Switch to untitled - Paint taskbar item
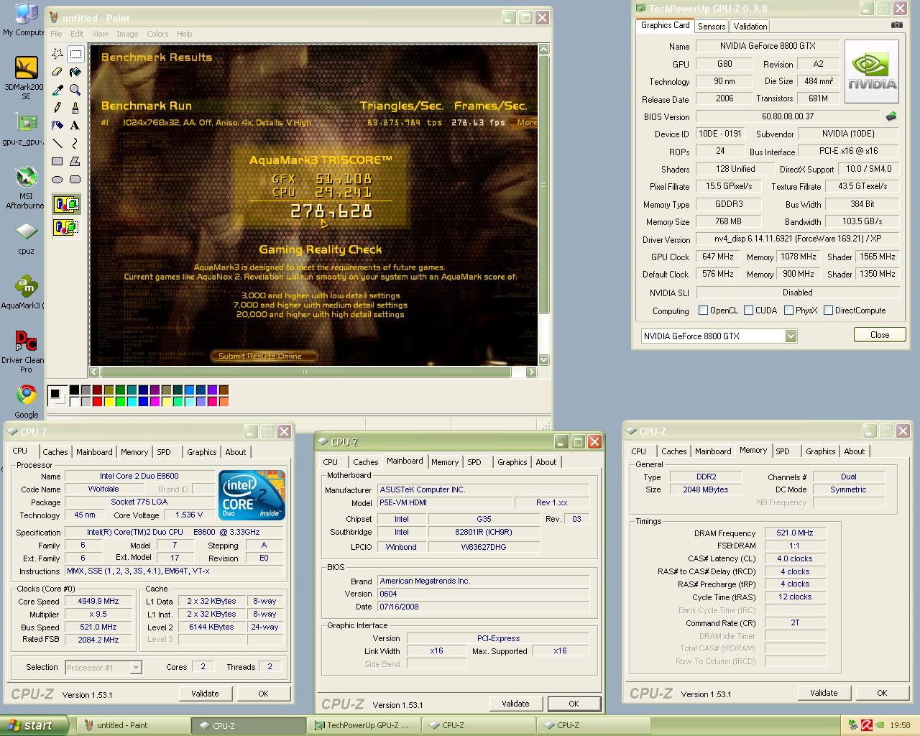The image size is (920, 736). tap(134, 725)
